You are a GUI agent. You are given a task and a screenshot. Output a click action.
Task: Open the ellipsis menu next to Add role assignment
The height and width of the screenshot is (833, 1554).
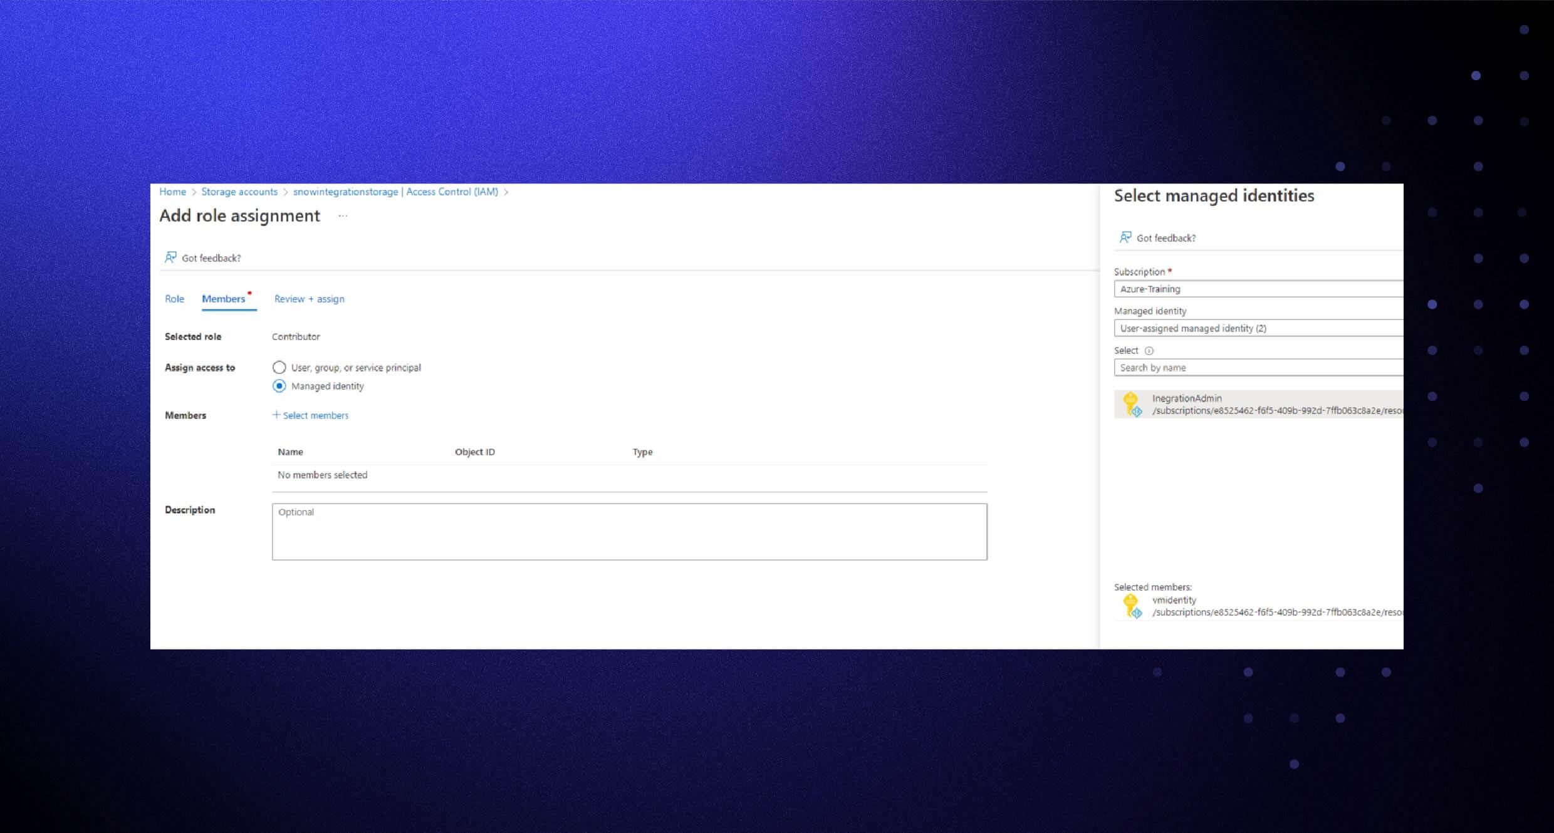343,215
